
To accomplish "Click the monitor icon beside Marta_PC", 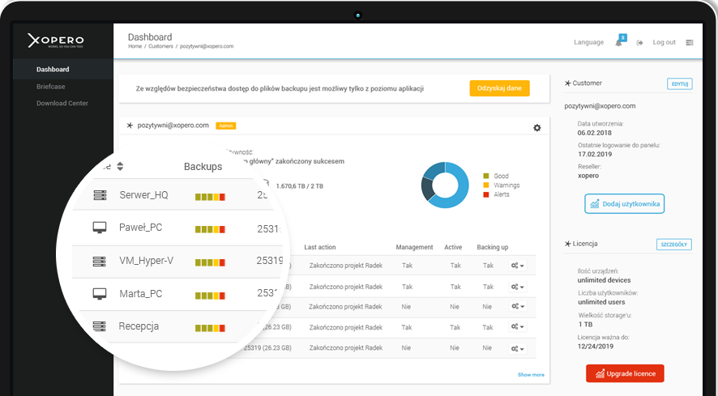I will 100,293.
